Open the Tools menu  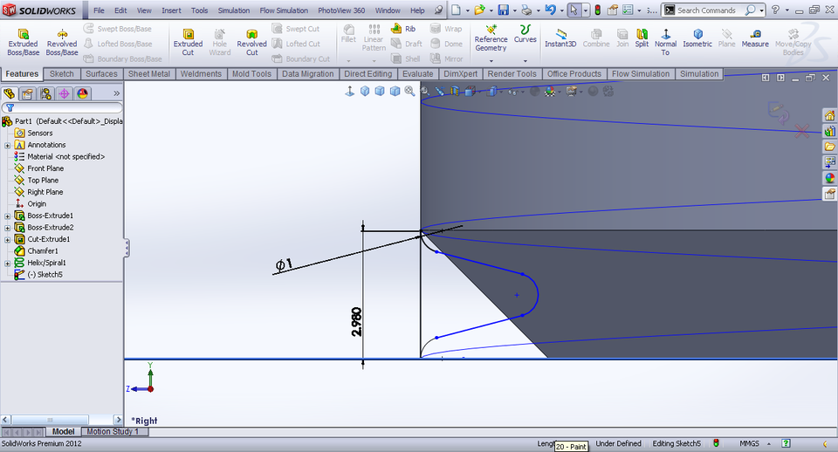click(199, 10)
